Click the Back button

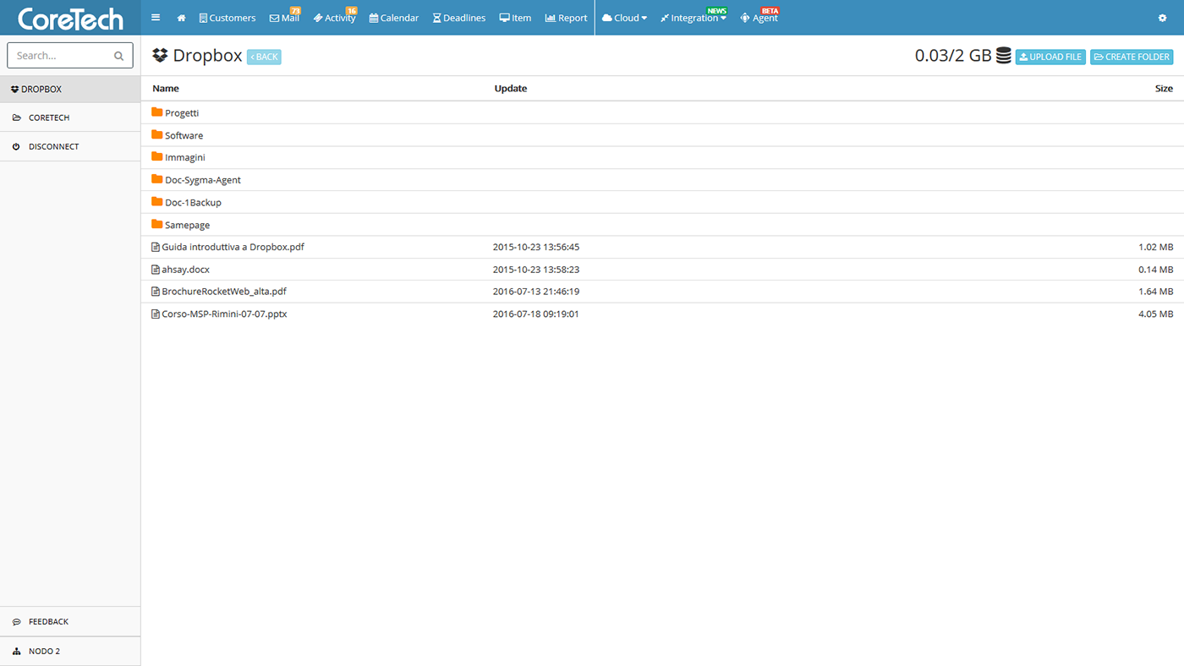[x=264, y=57]
